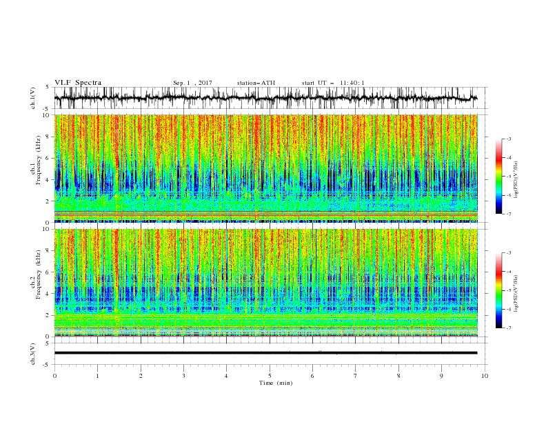Click the time axis tick label '3'
Viewport: 546px width, 422px height.
[x=183, y=376]
